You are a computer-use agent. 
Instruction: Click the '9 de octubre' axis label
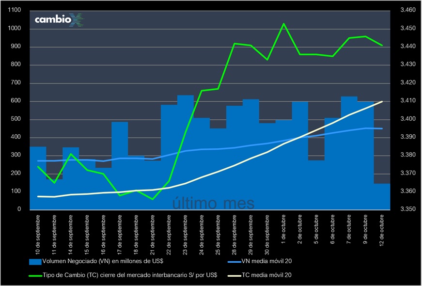pos(365,229)
